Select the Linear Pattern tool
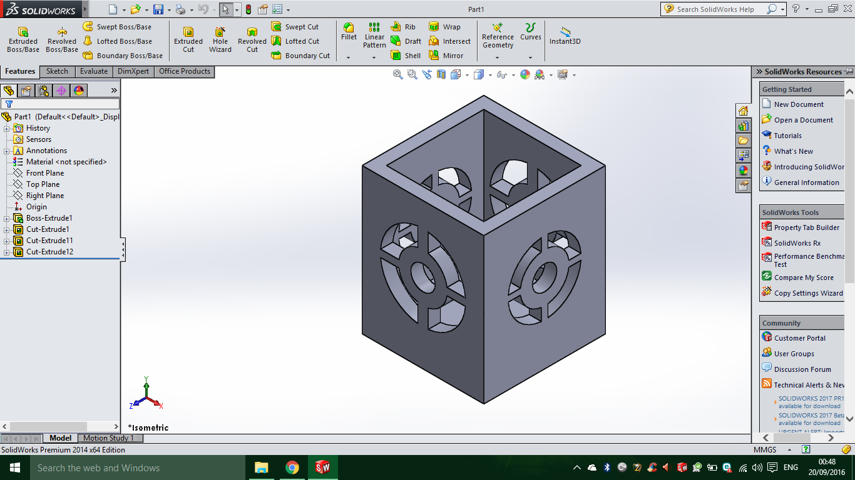This screenshot has height=480, width=855. coord(374,36)
